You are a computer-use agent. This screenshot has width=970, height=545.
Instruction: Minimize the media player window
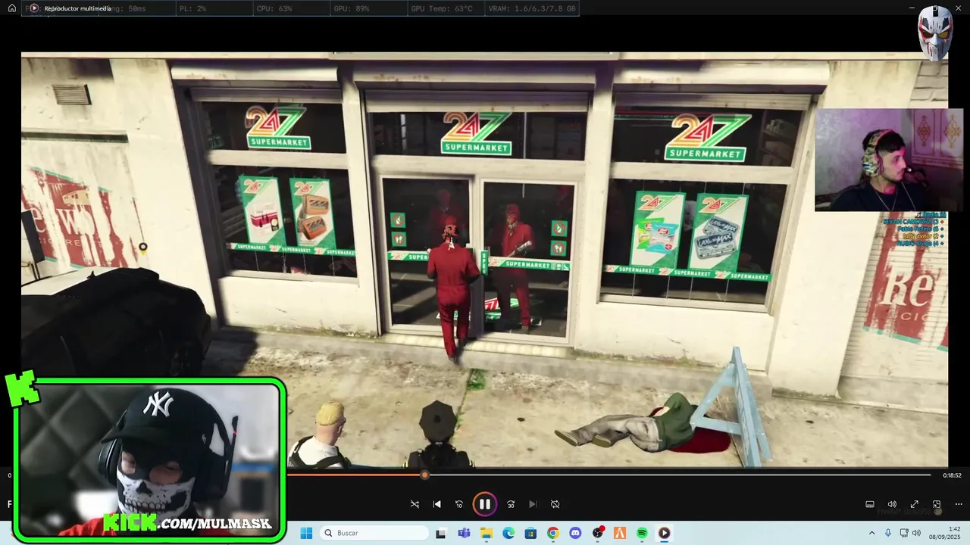(x=912, y=8)
